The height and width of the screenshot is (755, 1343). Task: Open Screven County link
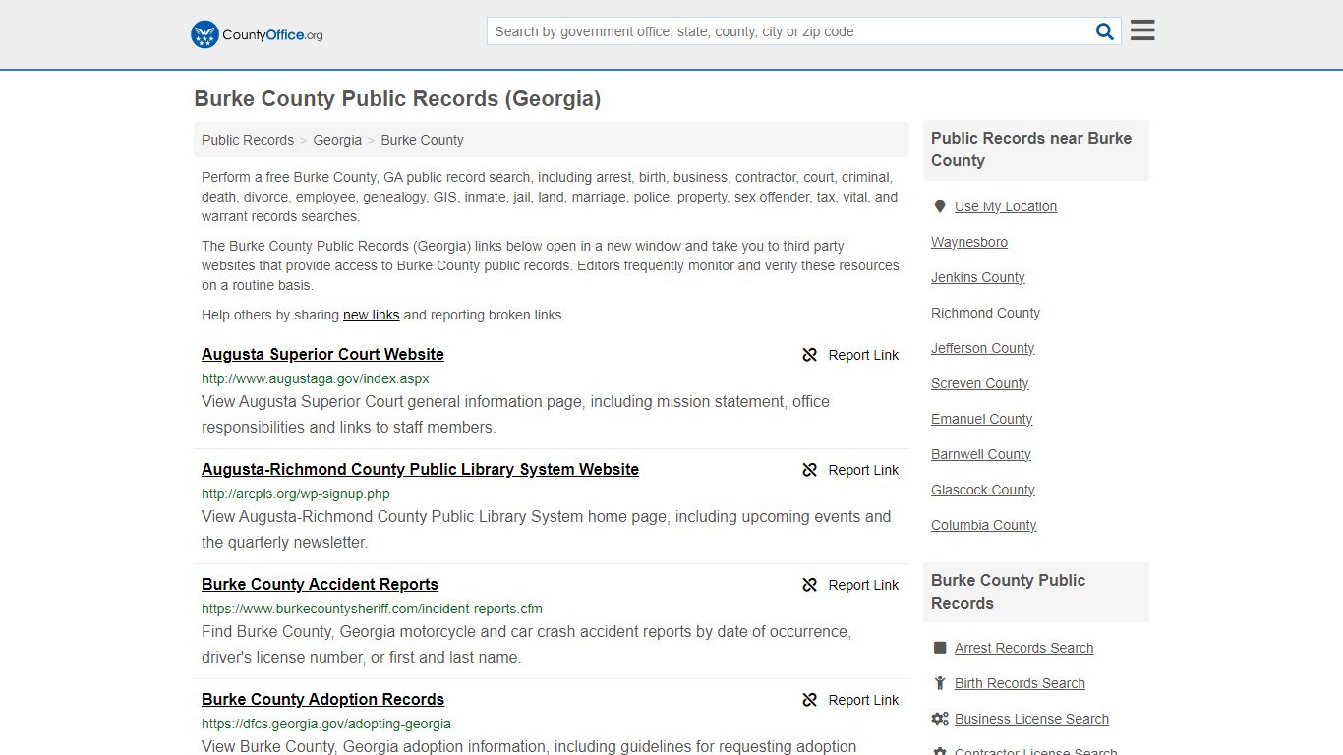pos(980,383)
